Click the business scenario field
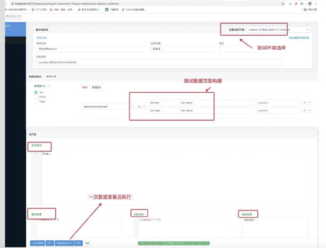326x248 pixels. click(x=182, y=49)
